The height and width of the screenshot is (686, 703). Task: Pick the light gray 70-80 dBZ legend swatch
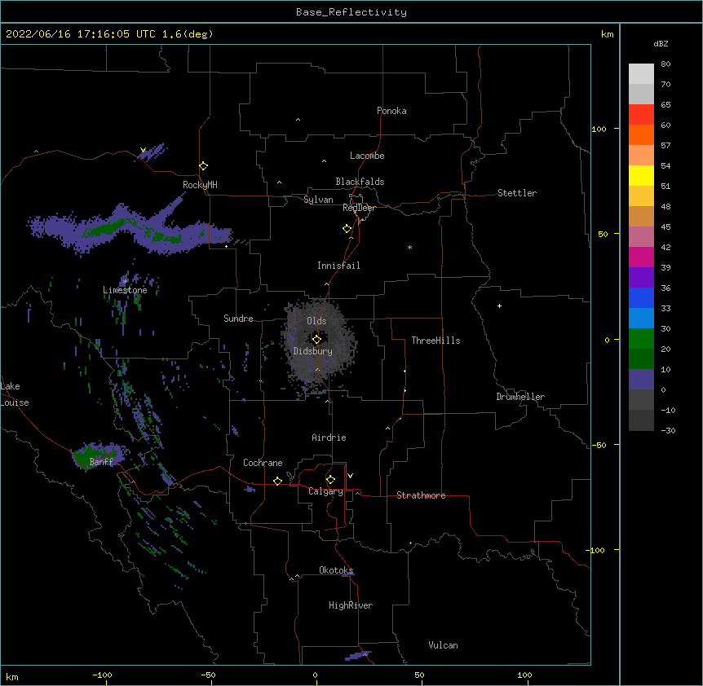point(641,74)
